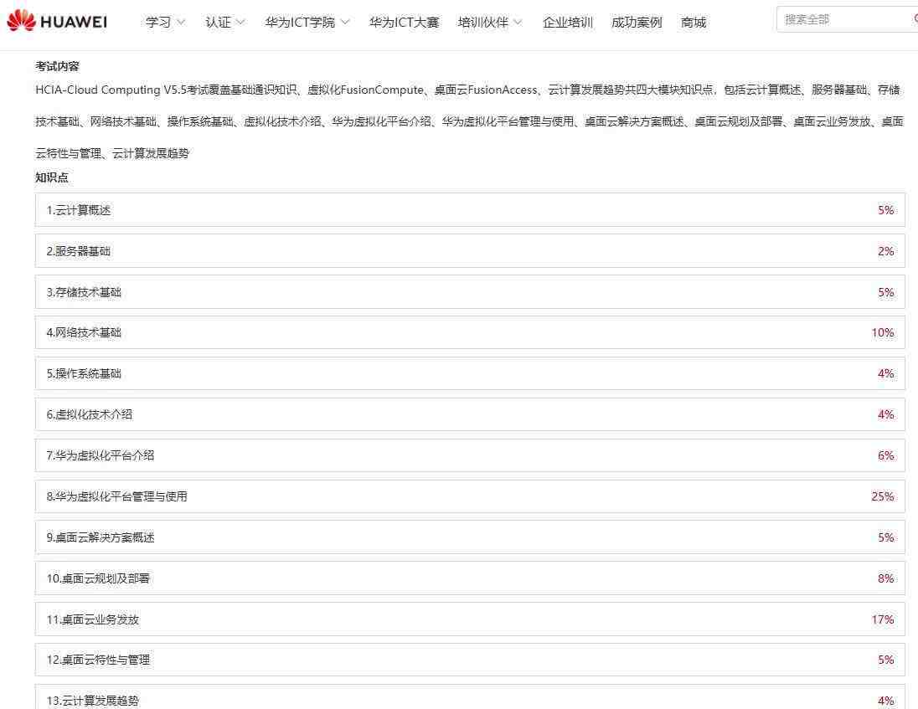Image resolution: width=918 pixels, height=709 pixels.
Task: Expand the 2.服务器基础 row
Action: pyautogui.click(x=470, y=251)
